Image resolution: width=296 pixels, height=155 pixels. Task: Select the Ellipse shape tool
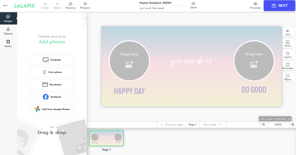(x=288, y=77)
